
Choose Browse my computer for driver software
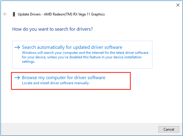pos(71,81)
